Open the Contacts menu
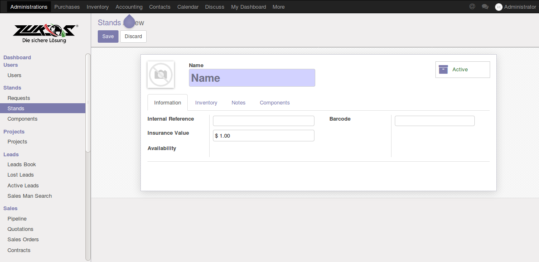This screenshot has height=262, width=539. click(160, 7)
